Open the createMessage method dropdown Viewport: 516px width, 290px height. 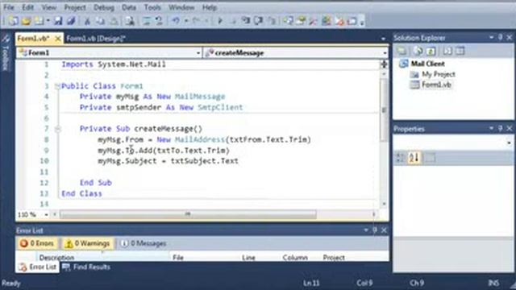pos(385,52)
